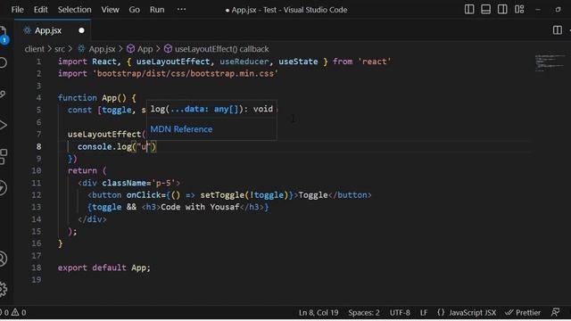The width and height of the screenshot is (571, 321).
Task: Click 'Code with Yousaf' heading text
Action: [x=200, y=207]
